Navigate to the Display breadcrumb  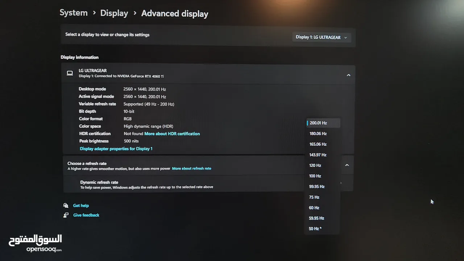[114, 13]
